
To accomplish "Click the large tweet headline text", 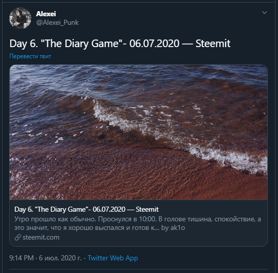I will pyautogui.click(x=120, y=44).
